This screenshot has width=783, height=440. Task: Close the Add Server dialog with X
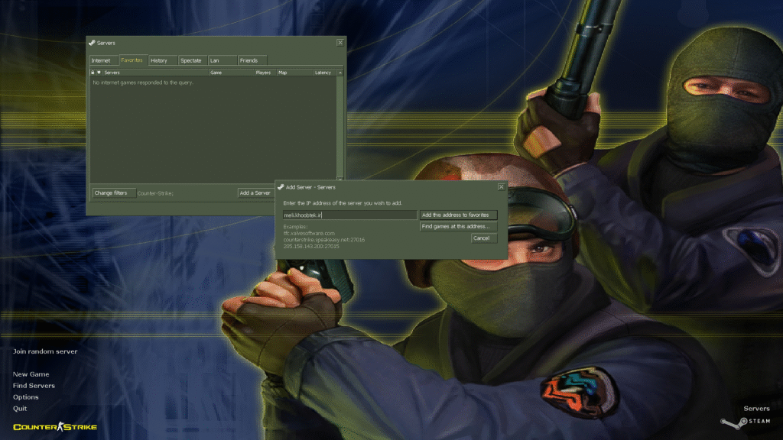[502, 186]
